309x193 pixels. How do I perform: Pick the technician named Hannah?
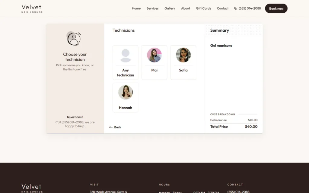click(126, 108)
